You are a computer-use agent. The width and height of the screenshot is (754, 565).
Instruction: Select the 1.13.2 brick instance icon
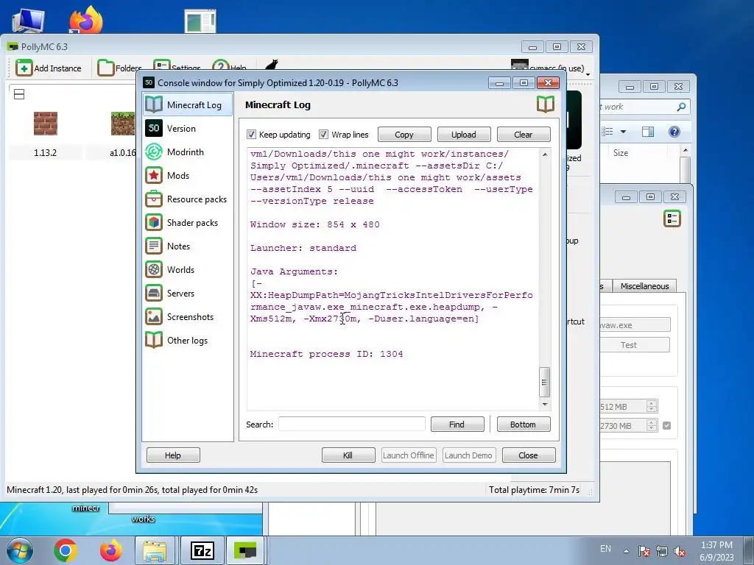(46, 124)
